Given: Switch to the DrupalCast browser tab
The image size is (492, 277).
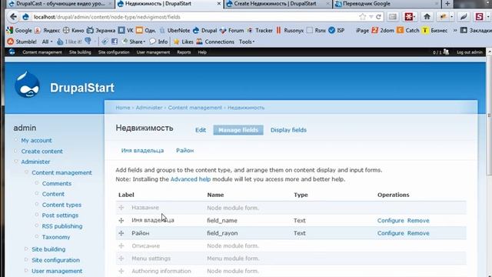Looking at the screenshot, I should (60, 4).
